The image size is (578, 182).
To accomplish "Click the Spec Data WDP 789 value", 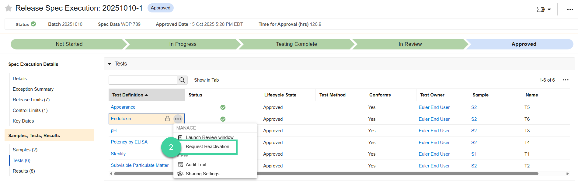I will (x=131, y=24).
